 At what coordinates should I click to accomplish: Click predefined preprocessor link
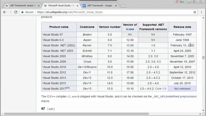pyautogui.click(x=181, y=96)
